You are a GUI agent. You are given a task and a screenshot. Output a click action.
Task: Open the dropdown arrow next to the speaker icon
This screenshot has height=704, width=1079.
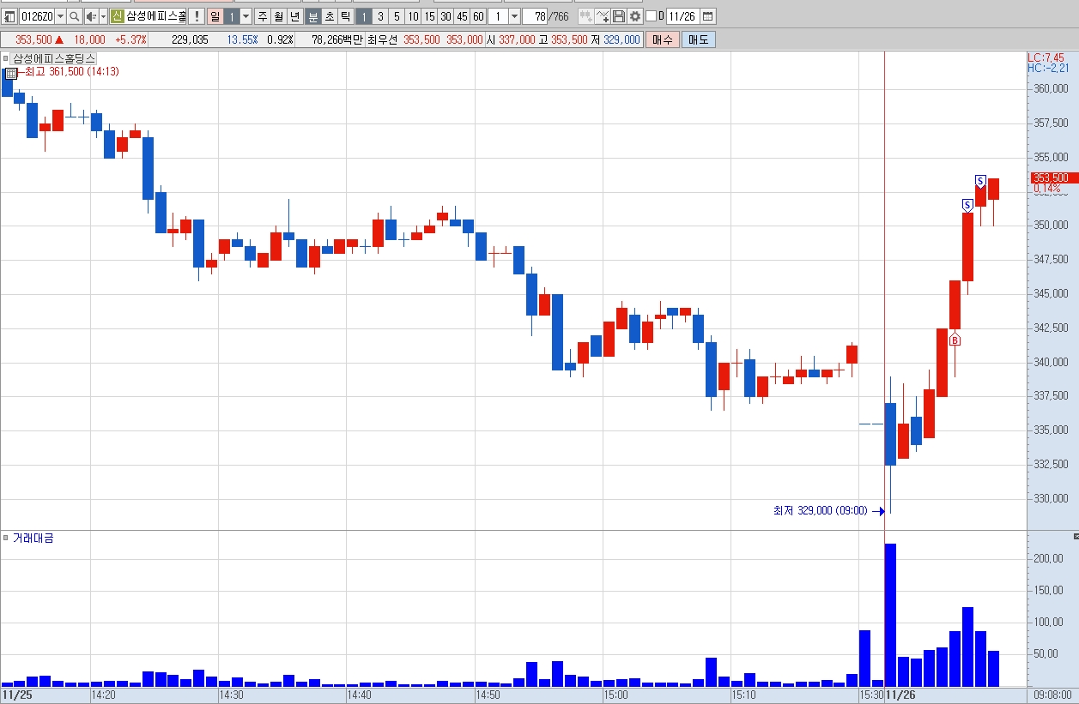(x=103, y=16)
